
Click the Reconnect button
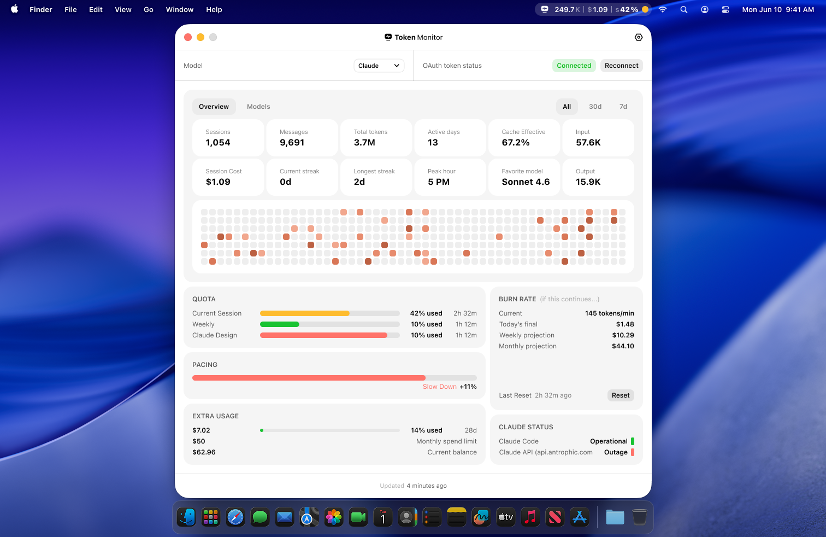point(622,66)
